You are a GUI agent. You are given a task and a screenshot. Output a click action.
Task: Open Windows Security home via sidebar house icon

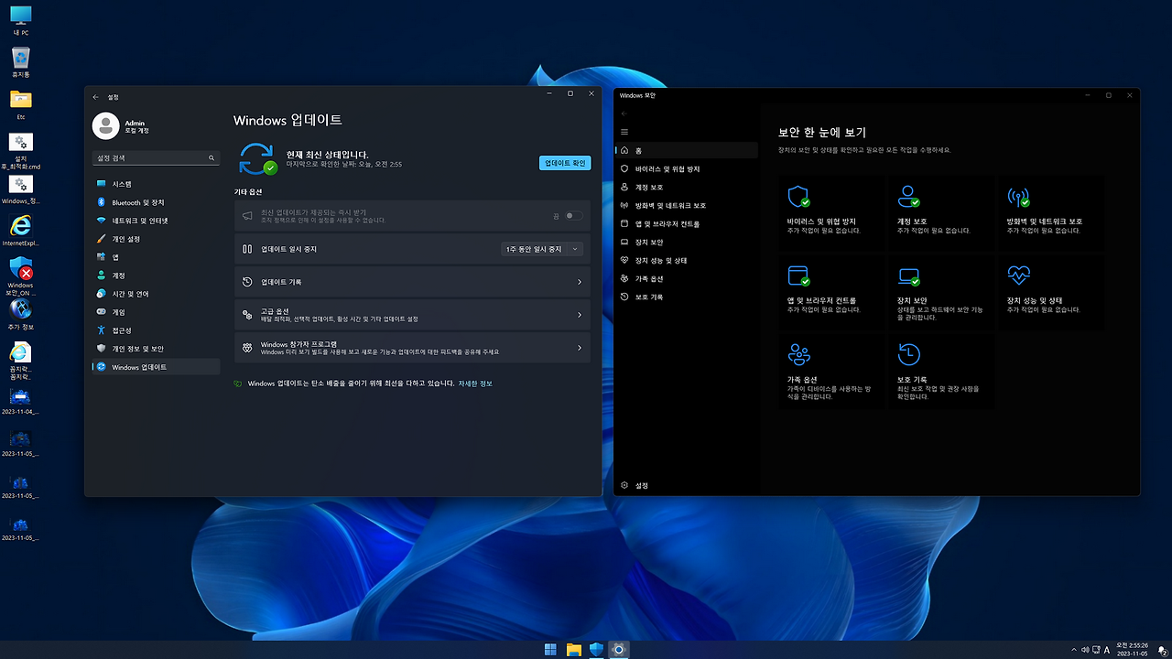(x=643, y=150)
